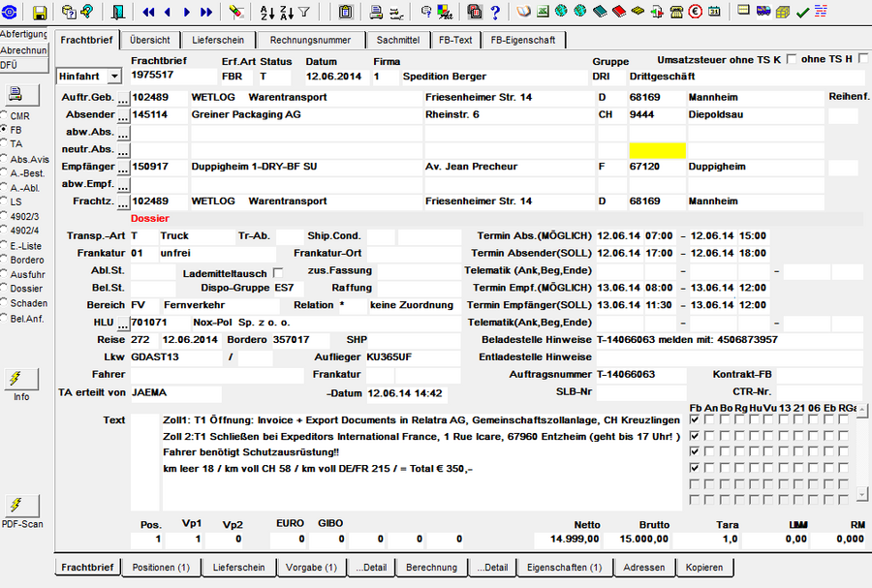Open Empfänger lookup ellipsis button

pyautogui.click(x=123, y=168)
